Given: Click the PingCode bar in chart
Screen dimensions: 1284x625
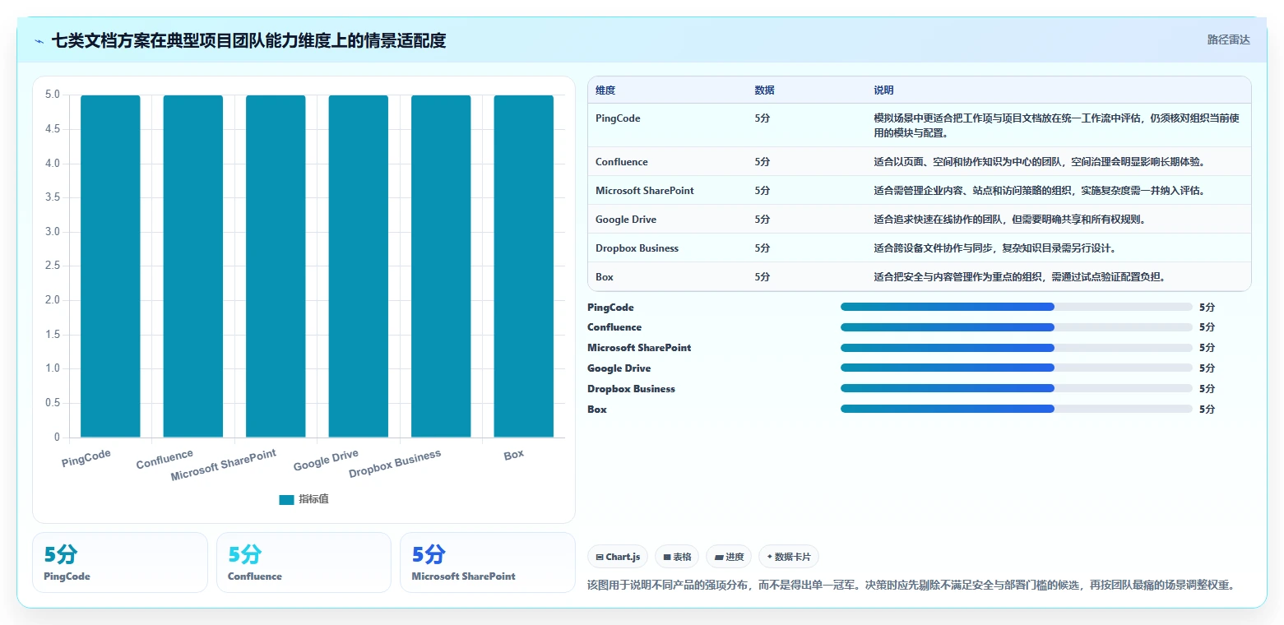Looking at the screenshot, I should point(110,266).
